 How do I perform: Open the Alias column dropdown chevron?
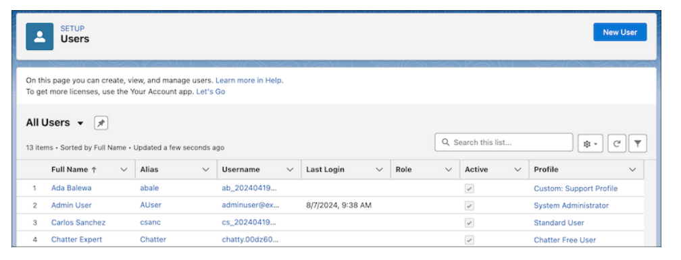(x=206, y=170)
